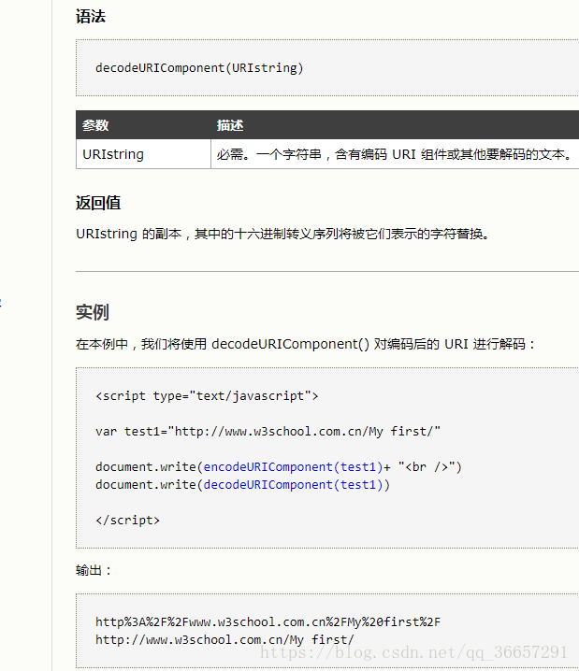Click the 返回值 heading
Screen dimensions: 579x671
click(98, 203)
